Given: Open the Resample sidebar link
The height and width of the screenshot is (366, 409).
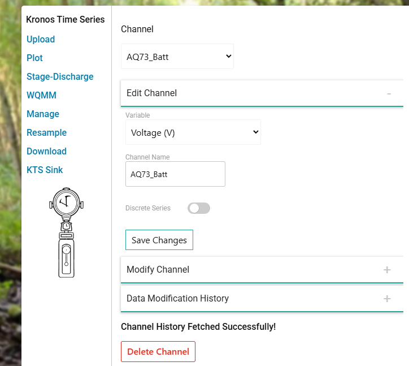Looking at the screenshot, I should point(46,132).
